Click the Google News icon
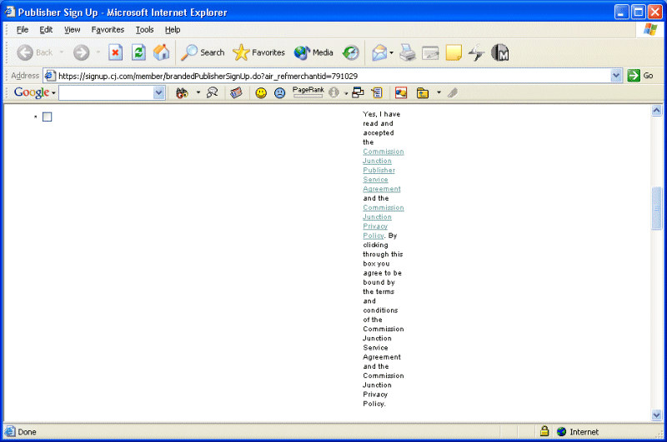Image resolution: width=667 pixels, height=442 pixels. pyautogui.click(x=236, y=92)
